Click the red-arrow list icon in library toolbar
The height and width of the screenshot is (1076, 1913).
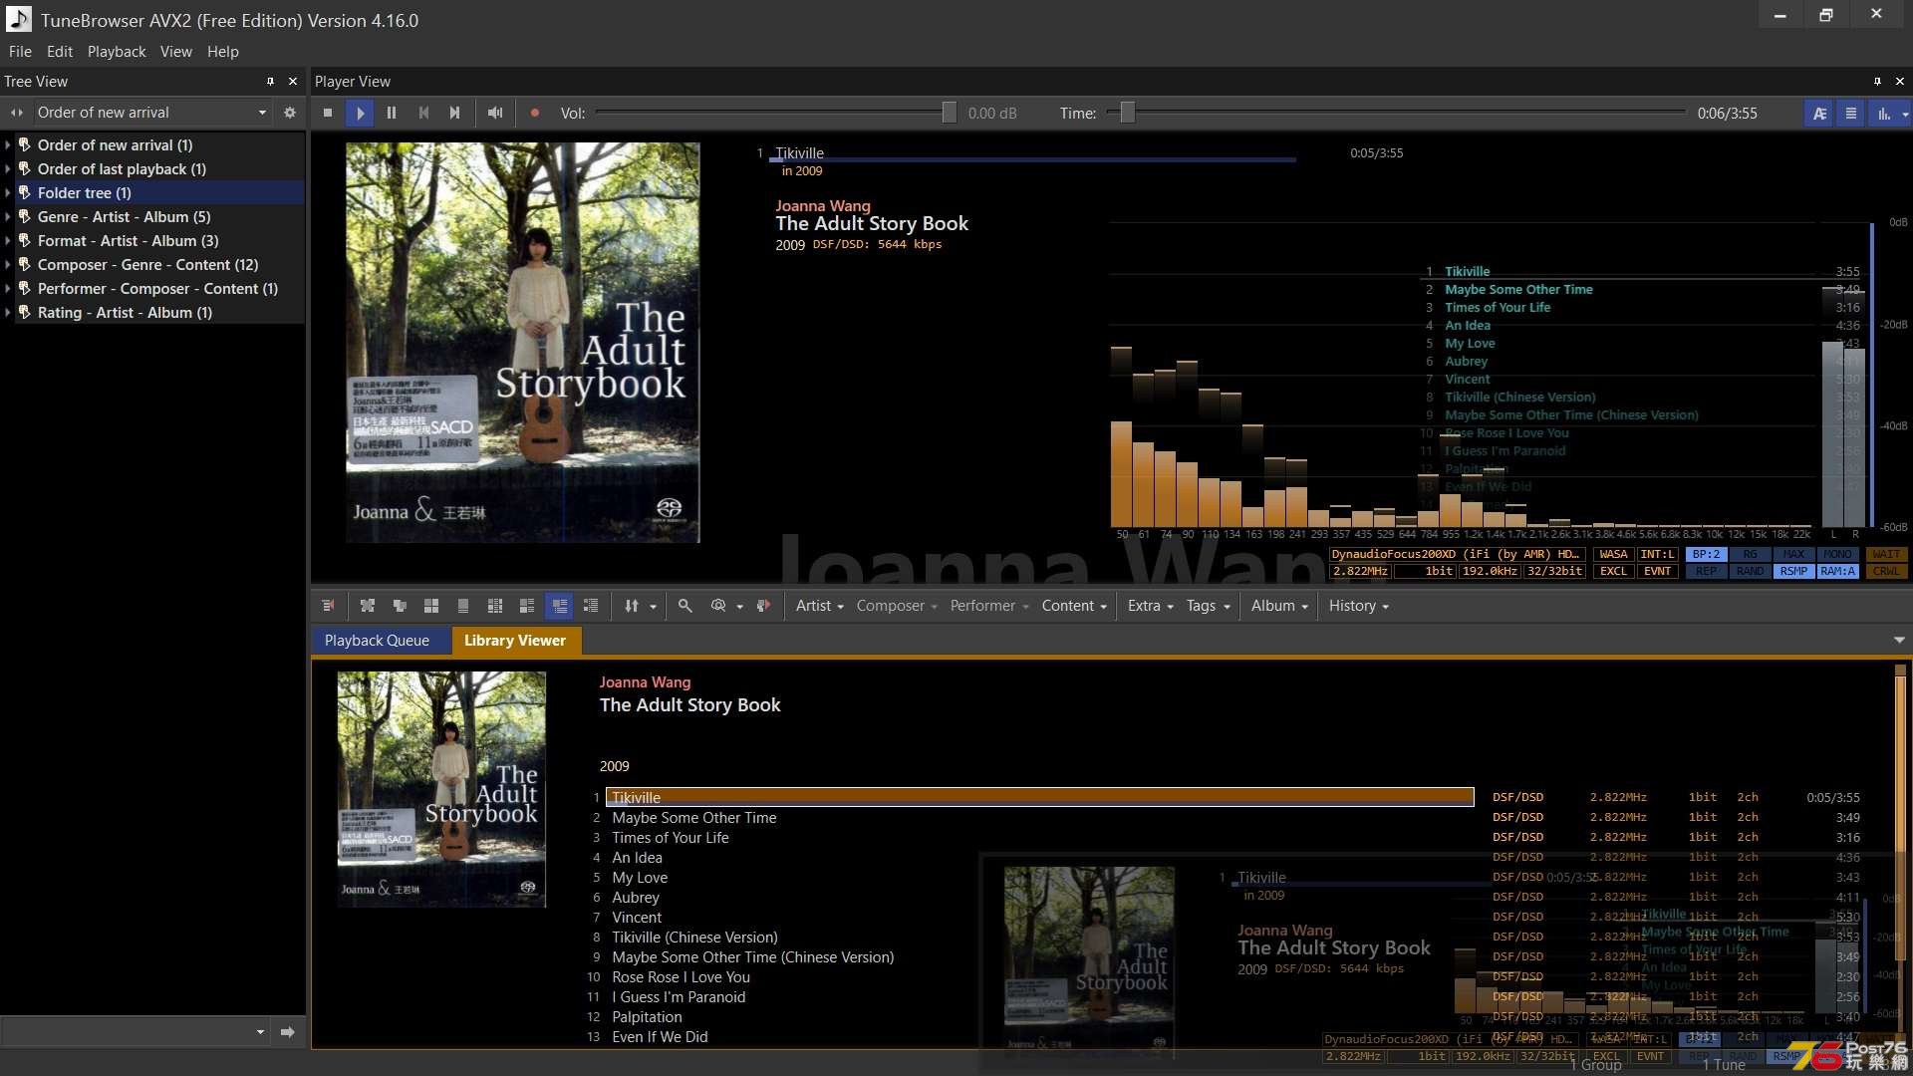[x=328, y=606]
